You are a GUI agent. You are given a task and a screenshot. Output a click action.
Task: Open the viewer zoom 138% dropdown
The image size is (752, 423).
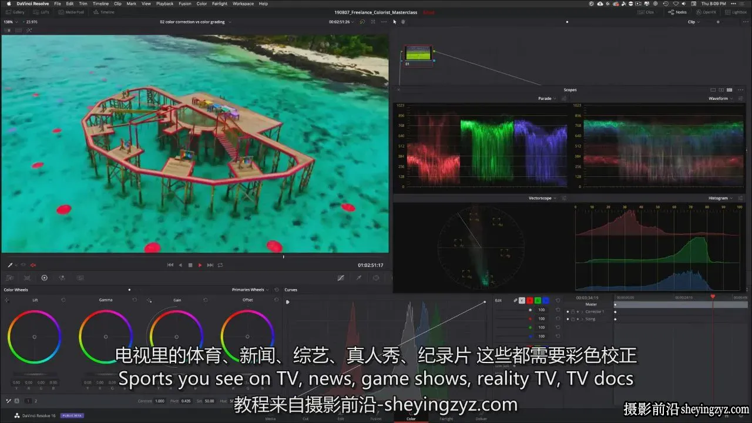pyautogui.click(x=11, y=22)
